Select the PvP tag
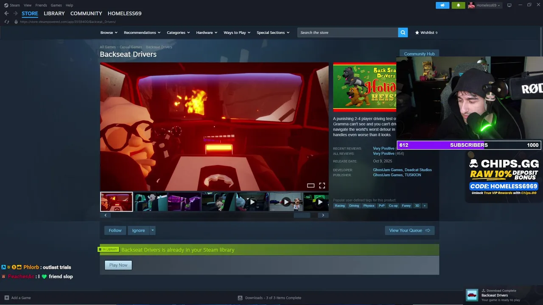The height and width of the screenshot is (305, 543). [x=381, y=205]
